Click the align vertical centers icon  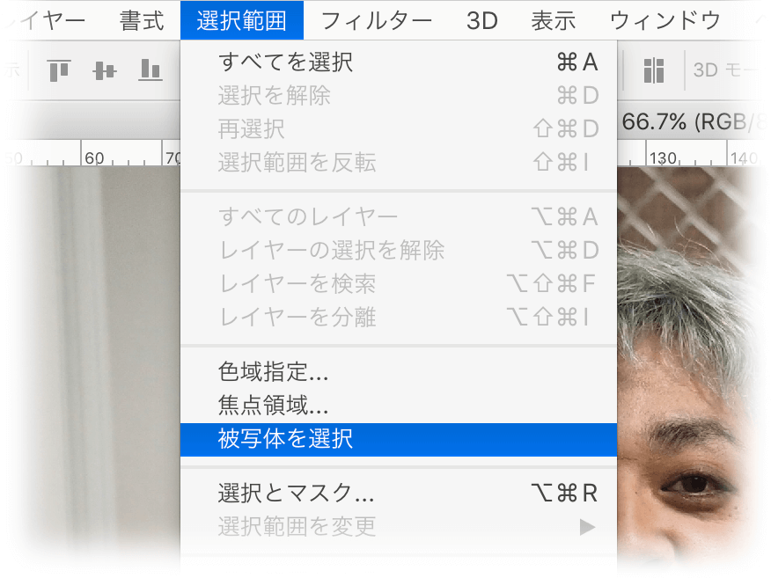click(x=104, y=70)
